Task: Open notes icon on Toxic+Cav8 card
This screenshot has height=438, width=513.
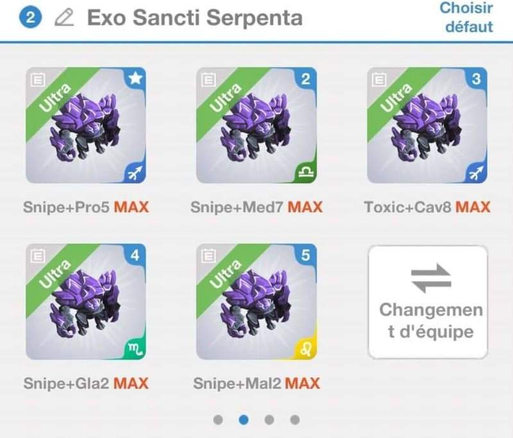Action: (x=379, y=80)
